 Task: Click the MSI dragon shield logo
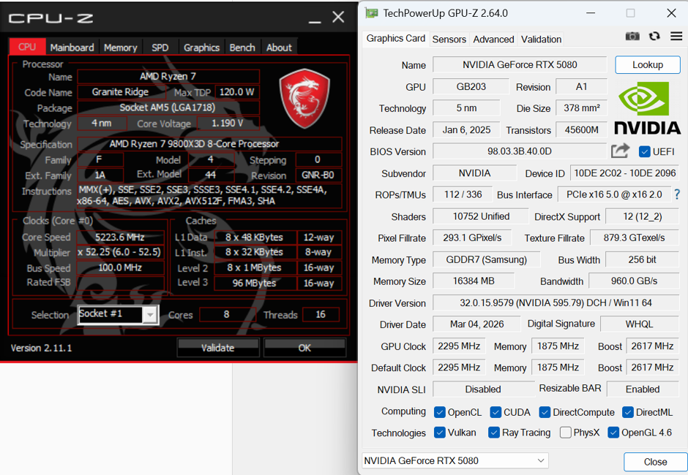coord(304,99)
